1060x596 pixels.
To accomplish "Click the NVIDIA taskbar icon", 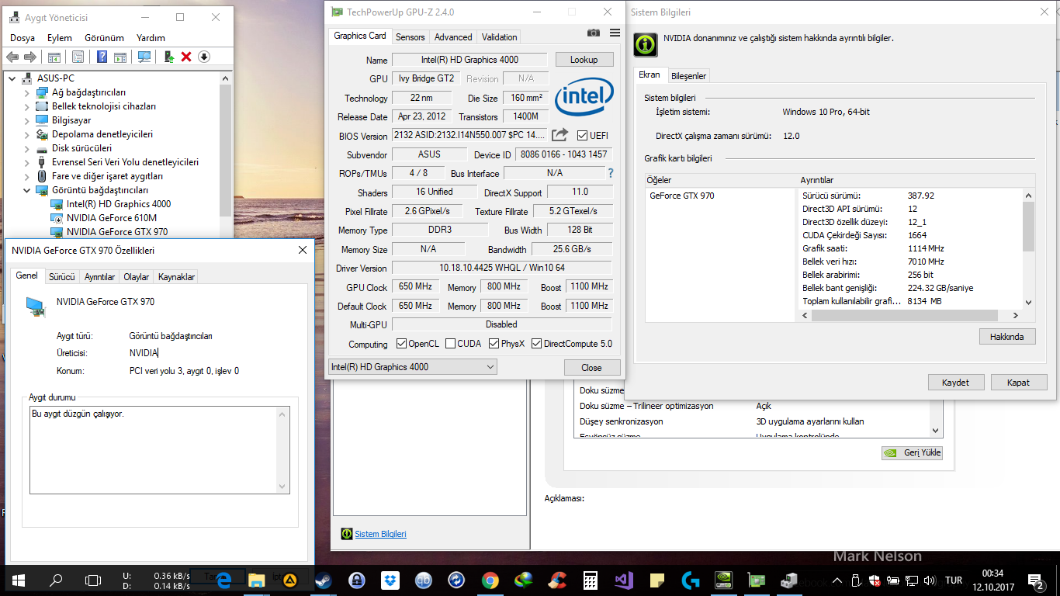I will click(x=723, y=580).
